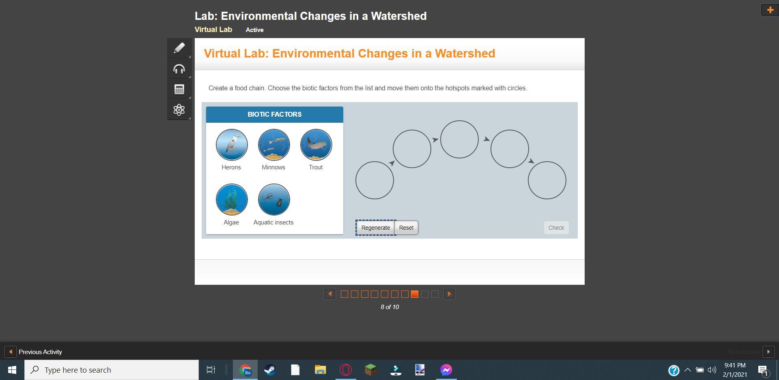
Task: Select the pencil highlighter tool
Action: (x=179, y=48)
